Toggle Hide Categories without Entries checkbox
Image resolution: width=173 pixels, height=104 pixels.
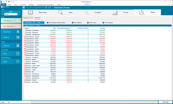(x=48, y=23)
